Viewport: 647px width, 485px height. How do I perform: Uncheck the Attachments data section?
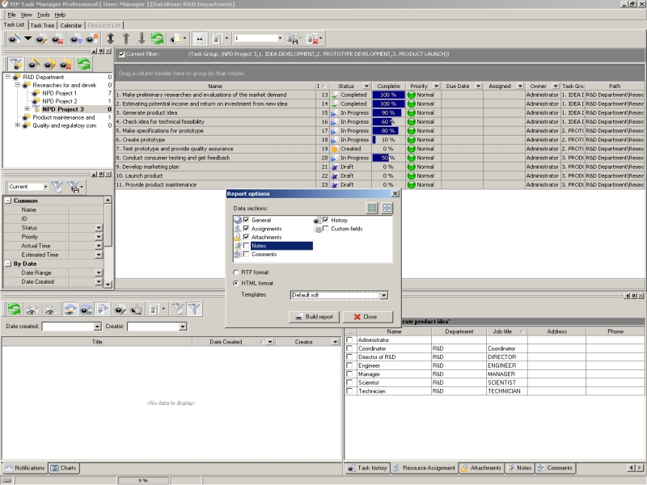click(x=247, y=237)
